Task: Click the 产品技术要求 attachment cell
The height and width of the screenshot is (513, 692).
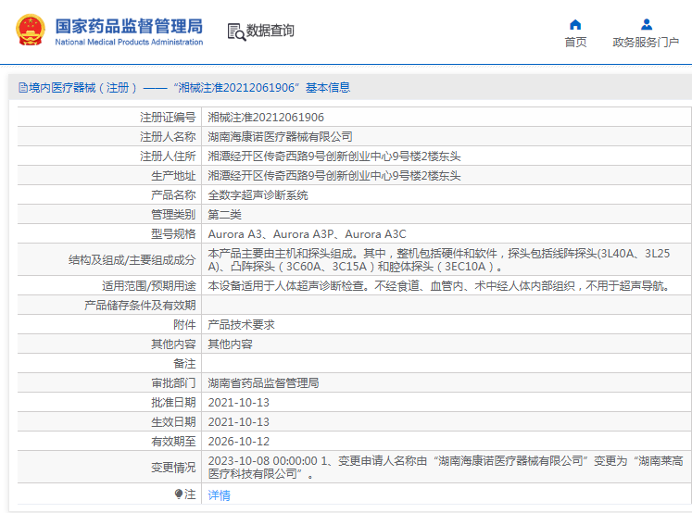Action: [241, 325]
